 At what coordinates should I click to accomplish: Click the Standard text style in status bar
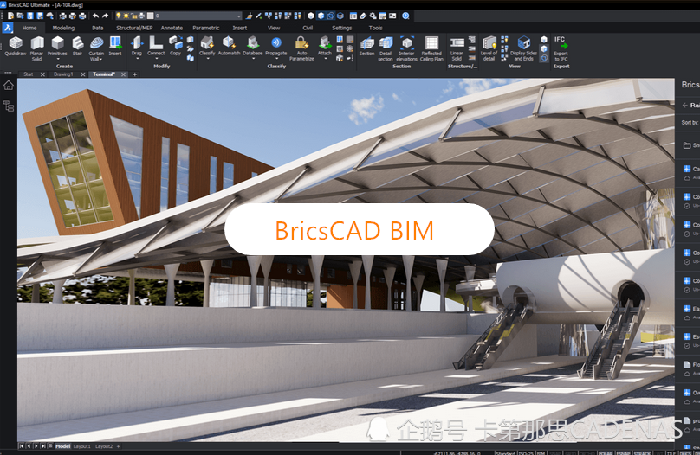[506, 452]
